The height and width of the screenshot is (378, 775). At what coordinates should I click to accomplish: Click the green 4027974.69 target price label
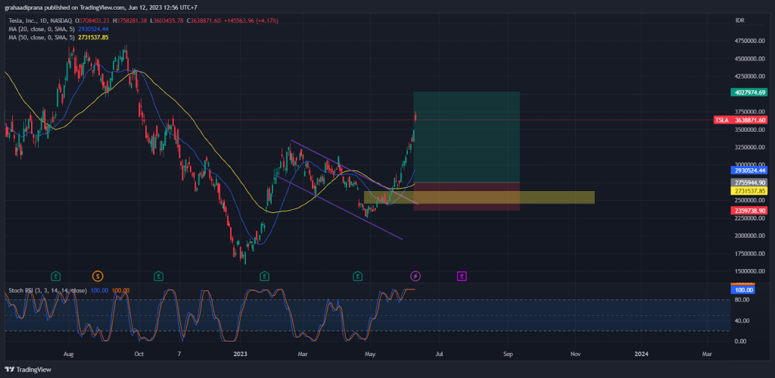click(x=749, y=92)
